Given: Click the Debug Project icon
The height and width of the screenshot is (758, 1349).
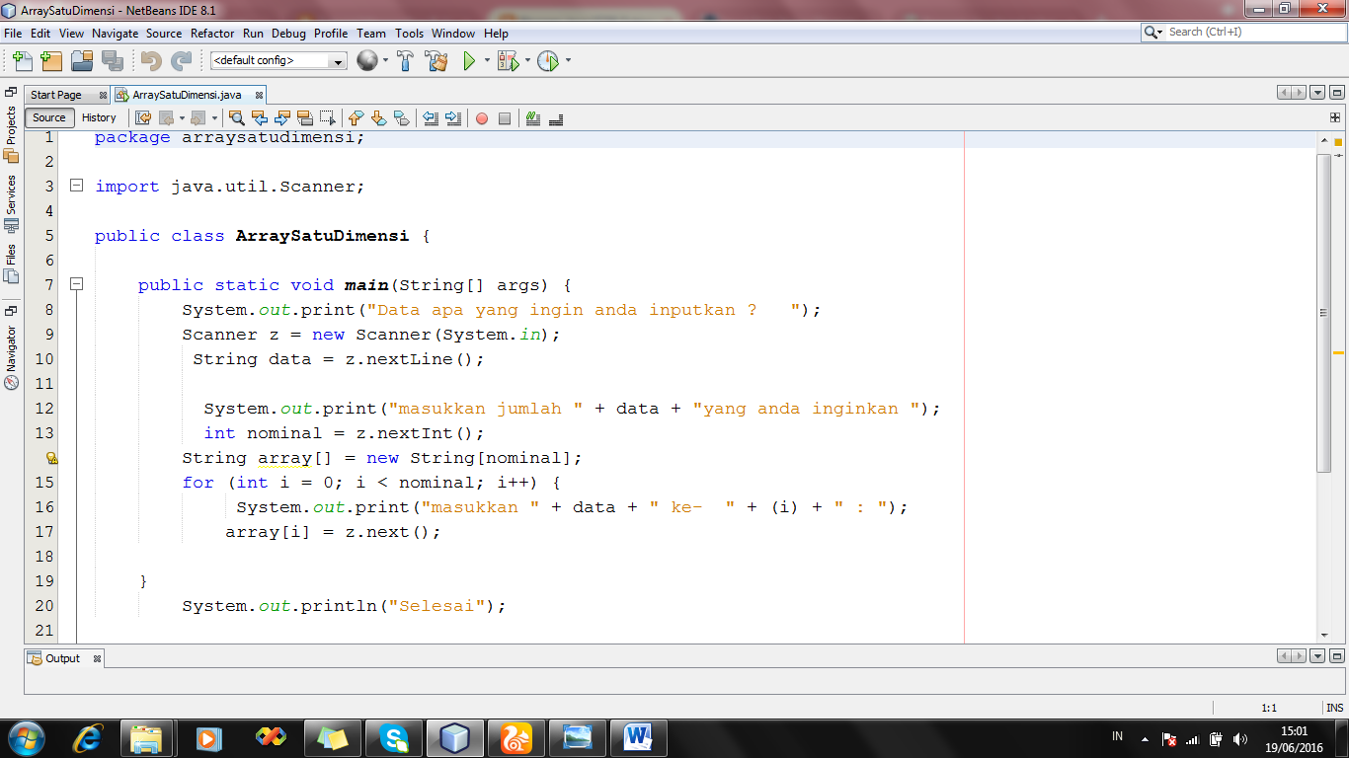Looking at the screenshot, I should pyautogui.click(x=509, y=61).
